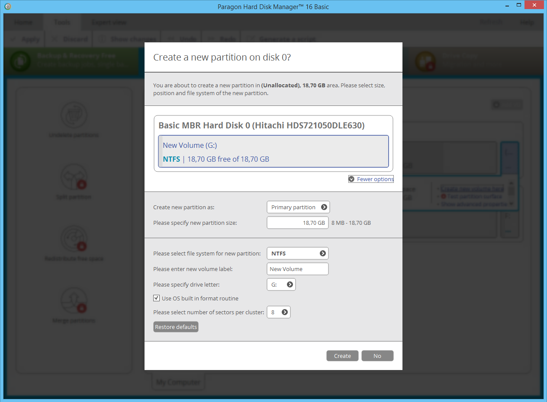Viewport: 547px width, 402px height.
Task: Open Split partition tool in the background window
Action: [74, 182]
